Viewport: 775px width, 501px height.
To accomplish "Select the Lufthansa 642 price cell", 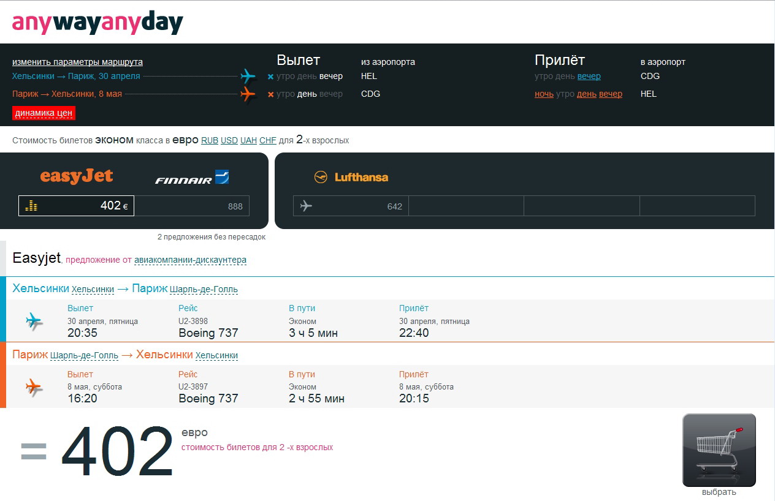I will [x=351, y=206].
